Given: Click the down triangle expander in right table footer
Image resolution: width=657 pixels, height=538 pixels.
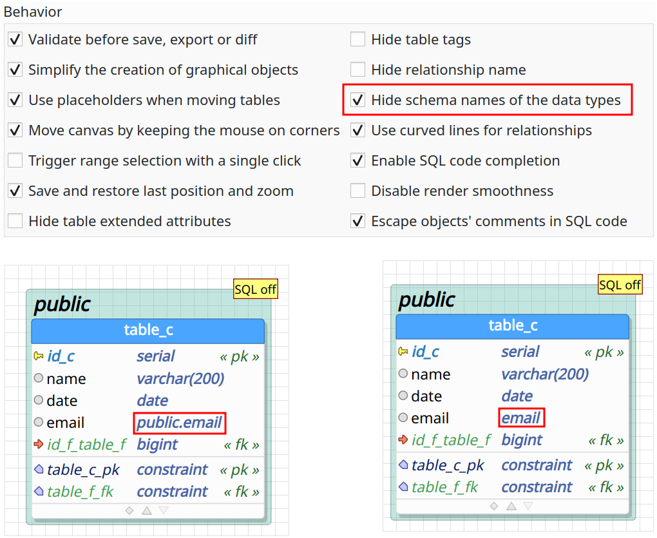Looking at the screenshot, I should tap(528, 506).
